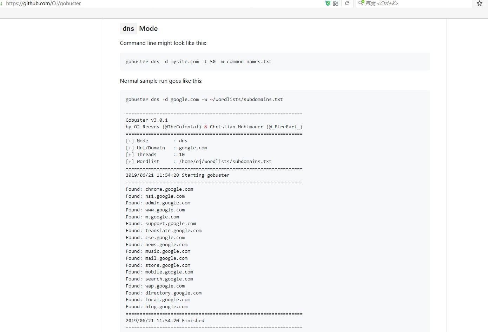
Task: Click 'Found: search.google.com' line
Action: [x=159, y=279]
